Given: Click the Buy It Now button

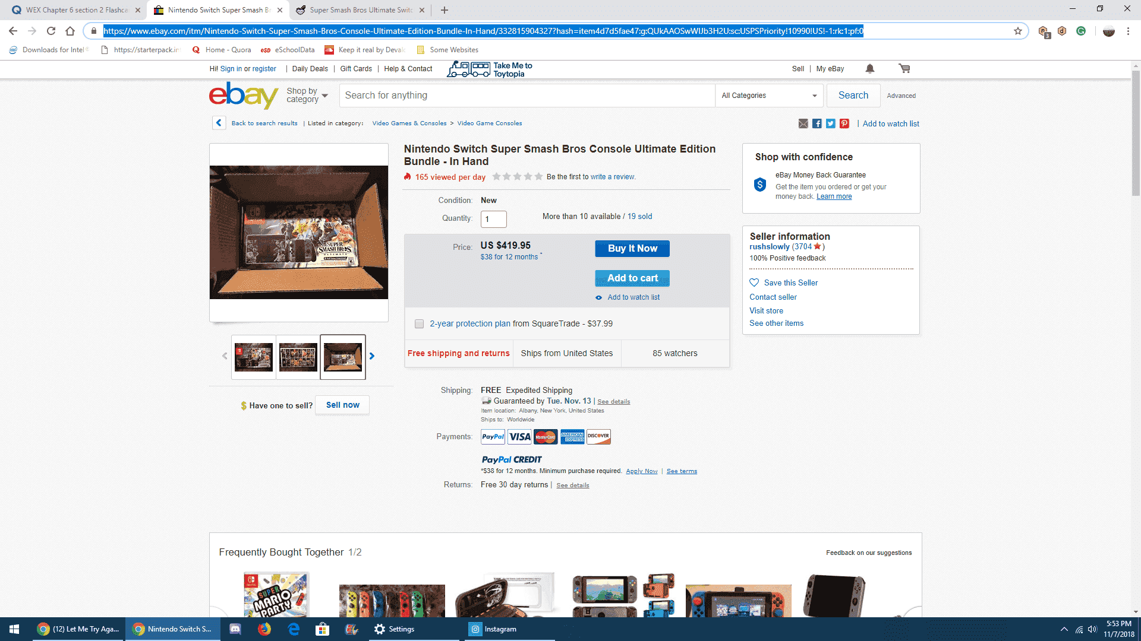Looking at the screenshot, I should 632,249.
